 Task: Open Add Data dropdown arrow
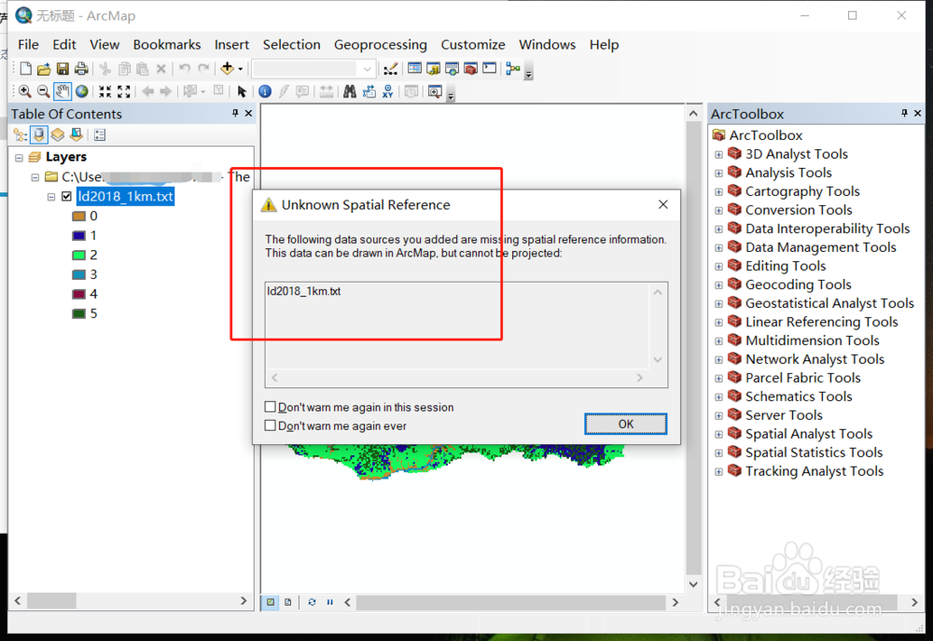tap(241, 69)
